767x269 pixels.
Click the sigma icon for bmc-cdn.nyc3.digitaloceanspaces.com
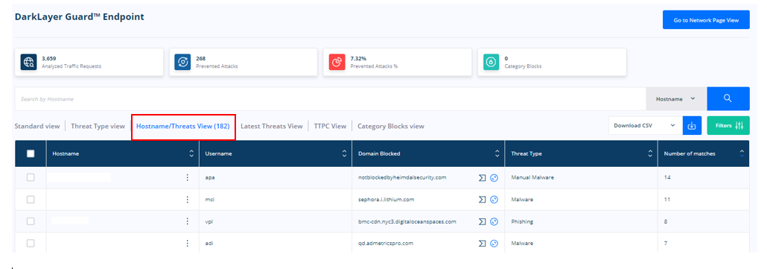(x=482, y=221)
